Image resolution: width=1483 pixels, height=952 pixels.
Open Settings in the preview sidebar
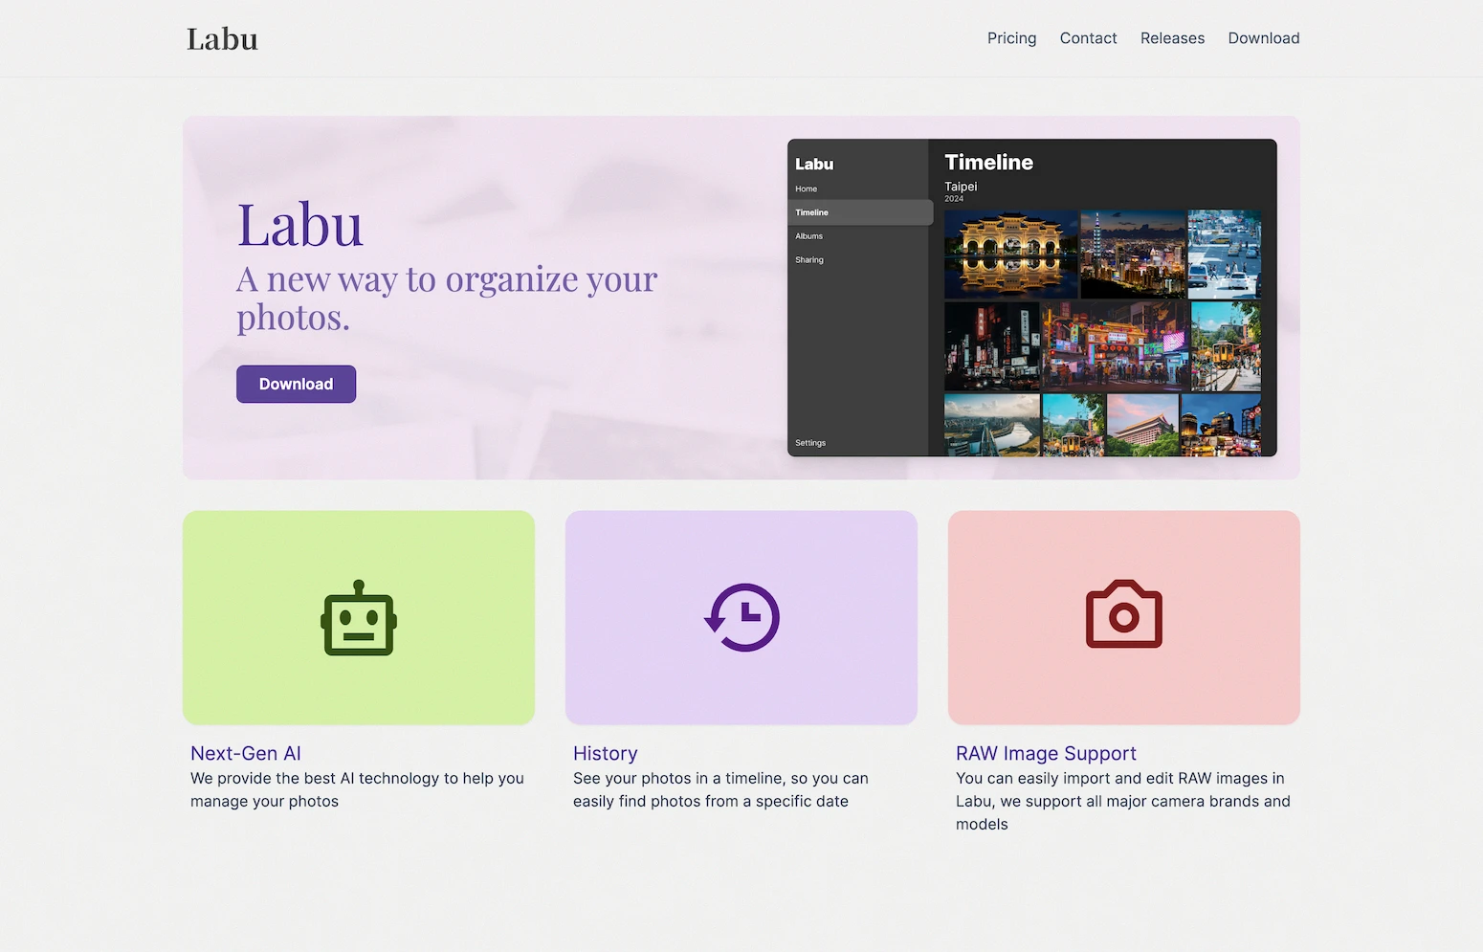point(810,443)
